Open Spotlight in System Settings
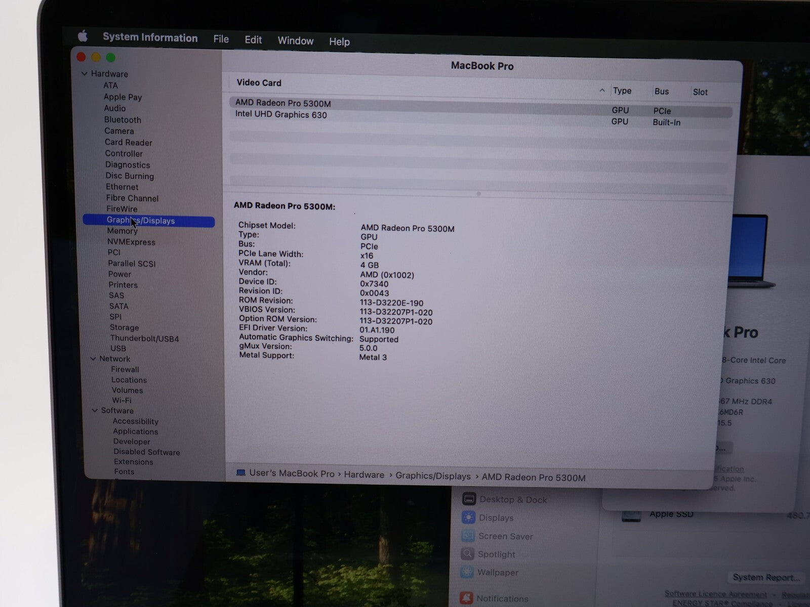 point(488,554)
